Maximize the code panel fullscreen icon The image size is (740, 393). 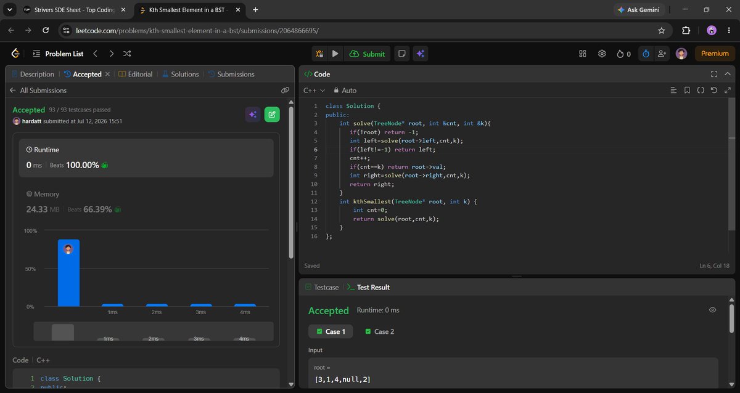pos(714,74)
